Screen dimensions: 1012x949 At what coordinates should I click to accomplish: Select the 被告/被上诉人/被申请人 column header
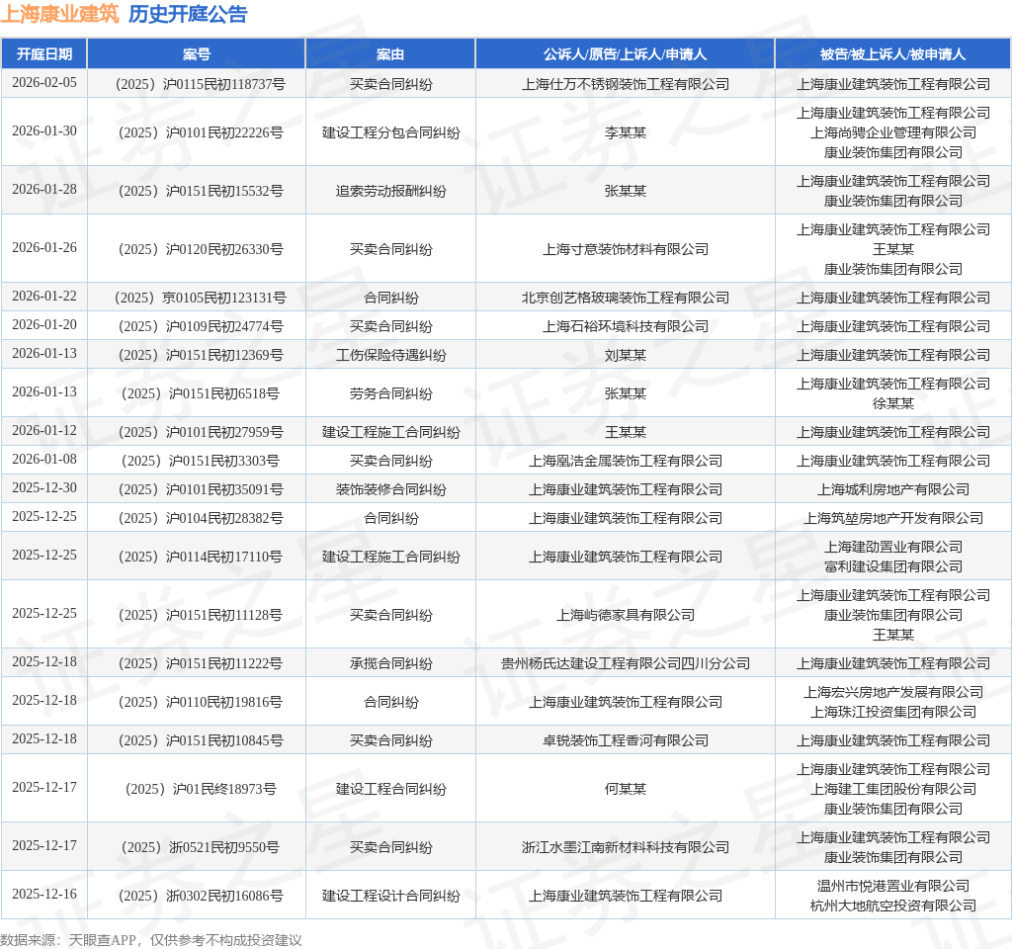(892, 54)
